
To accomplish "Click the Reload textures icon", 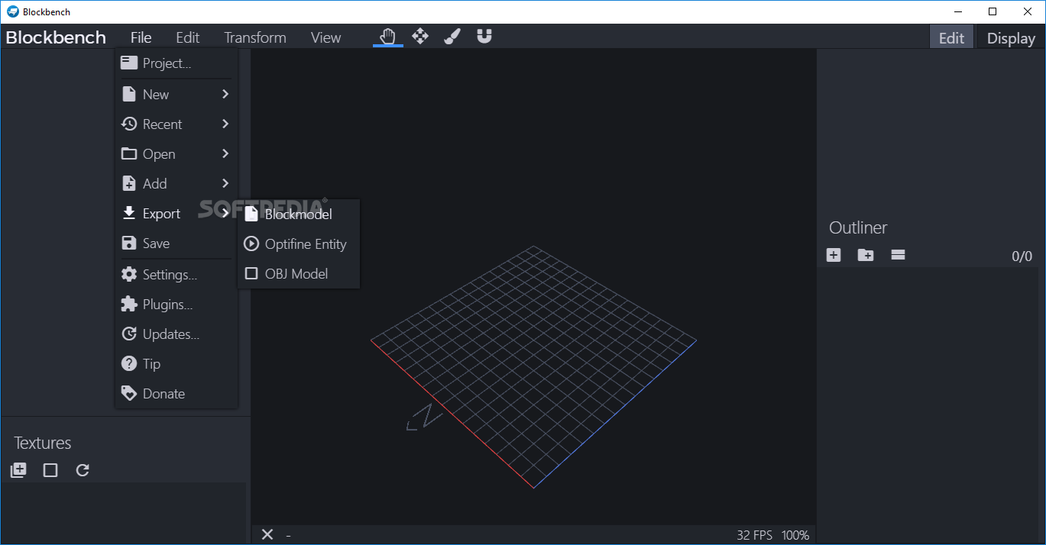I will (x=83, y=470).
